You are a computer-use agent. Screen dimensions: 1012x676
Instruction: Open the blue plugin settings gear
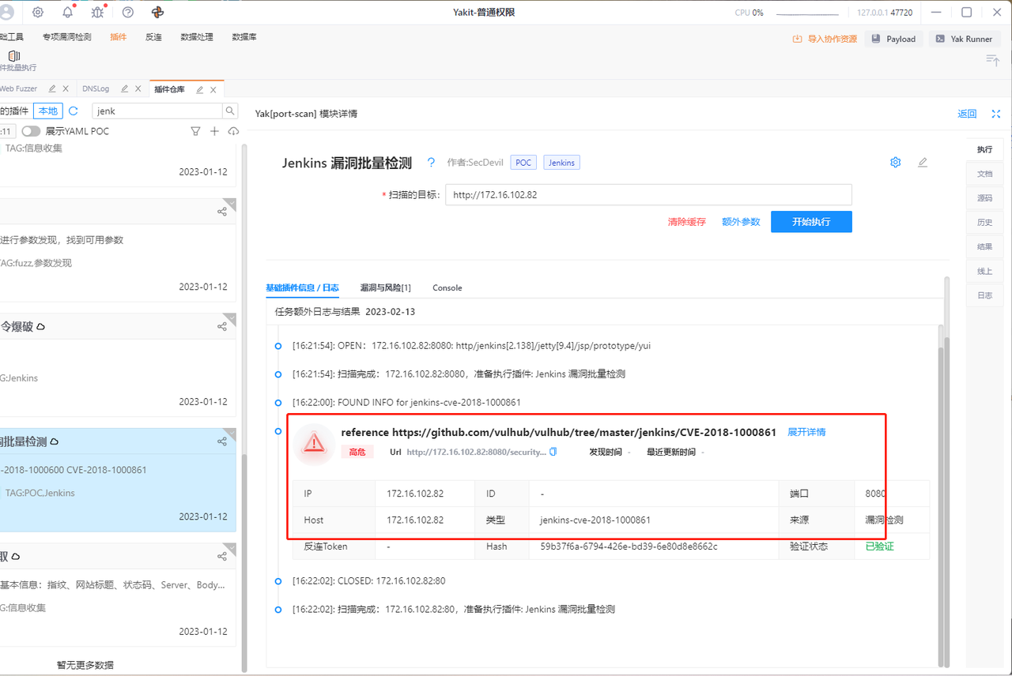896,162
